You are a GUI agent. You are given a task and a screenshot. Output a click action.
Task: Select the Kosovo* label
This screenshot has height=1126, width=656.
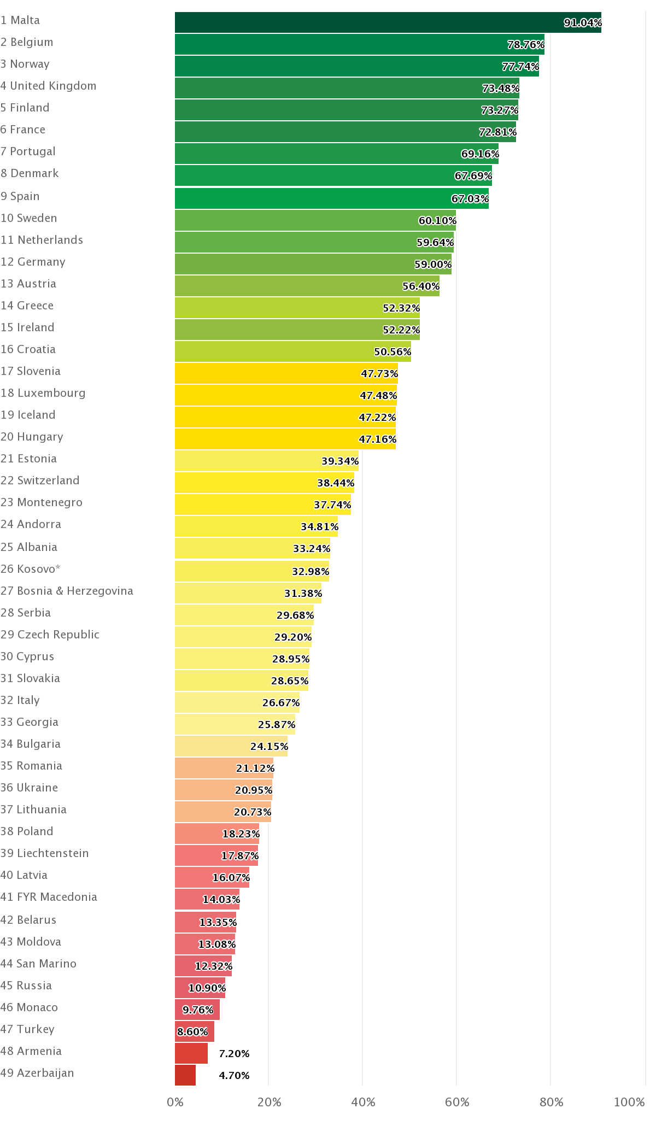click(x=31, y=569)
